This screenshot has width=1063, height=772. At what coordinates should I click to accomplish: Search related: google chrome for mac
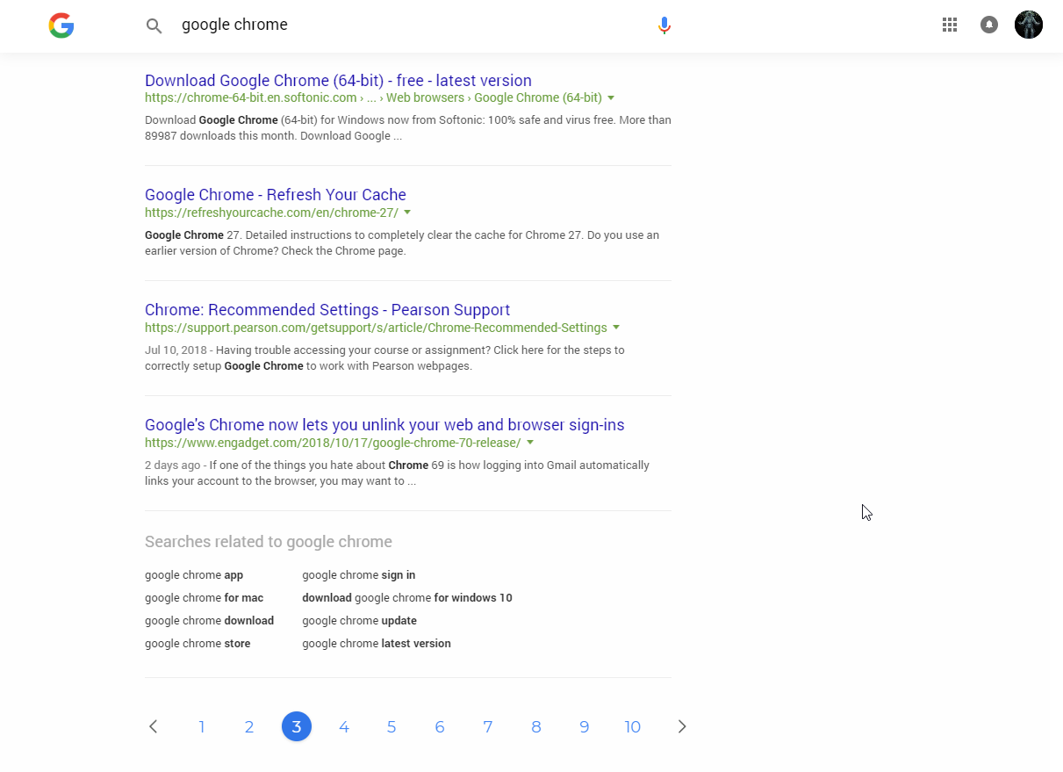(204, 598)
